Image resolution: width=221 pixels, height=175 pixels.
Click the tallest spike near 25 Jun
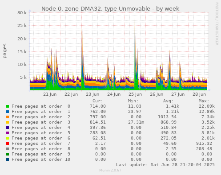135,54
